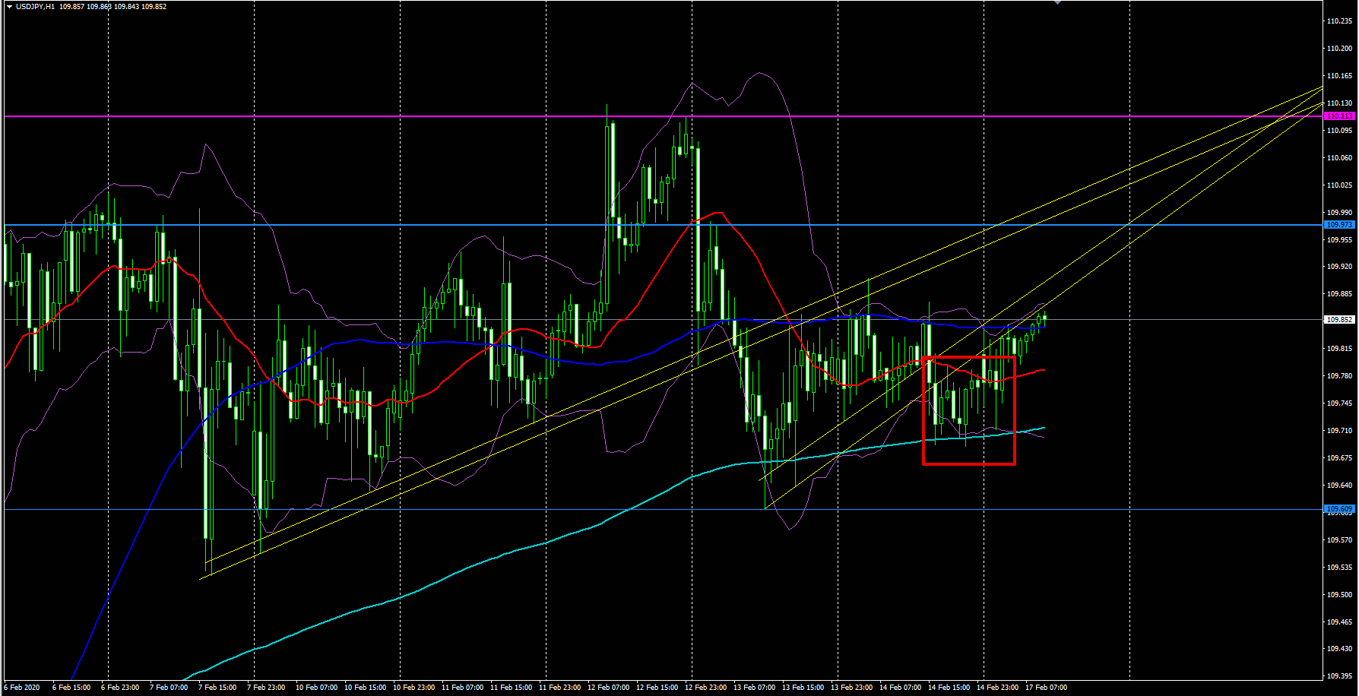Click the 10 Feb 23:00 time label
Image resolution: width=1359 pixels, height=696 pixels.
[413, 688]
